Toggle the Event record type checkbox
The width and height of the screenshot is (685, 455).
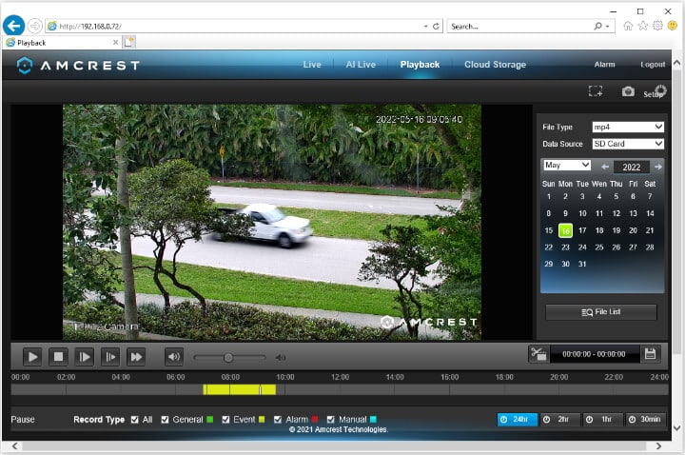coord(226,420)
